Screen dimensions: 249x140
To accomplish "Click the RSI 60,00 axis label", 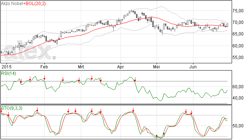I will [x=238, y=87].
